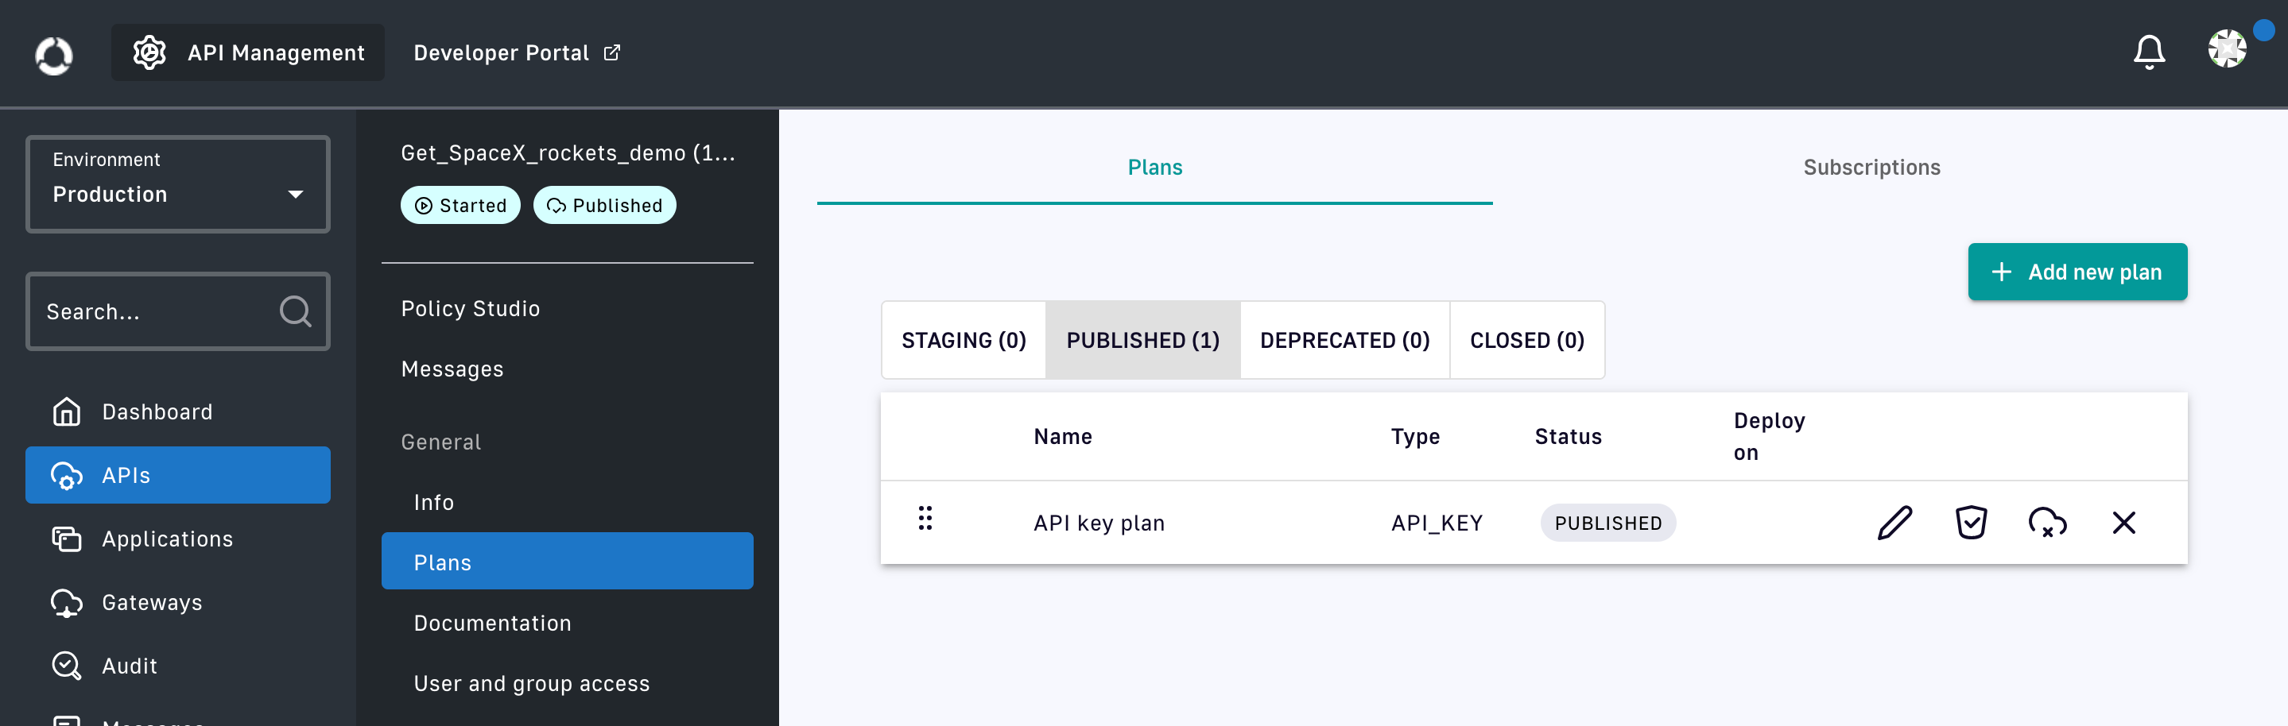This screenshot has height=726, width=2288.
Task: Click the Gravitee logo icon
Action: [53, 54]
